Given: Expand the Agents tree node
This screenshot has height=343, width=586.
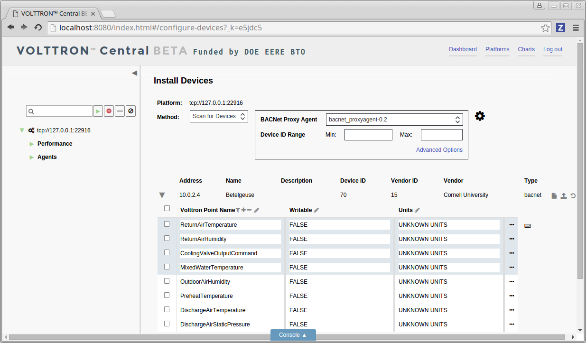Looking at the screenshot, I should [x=32, y=157].
